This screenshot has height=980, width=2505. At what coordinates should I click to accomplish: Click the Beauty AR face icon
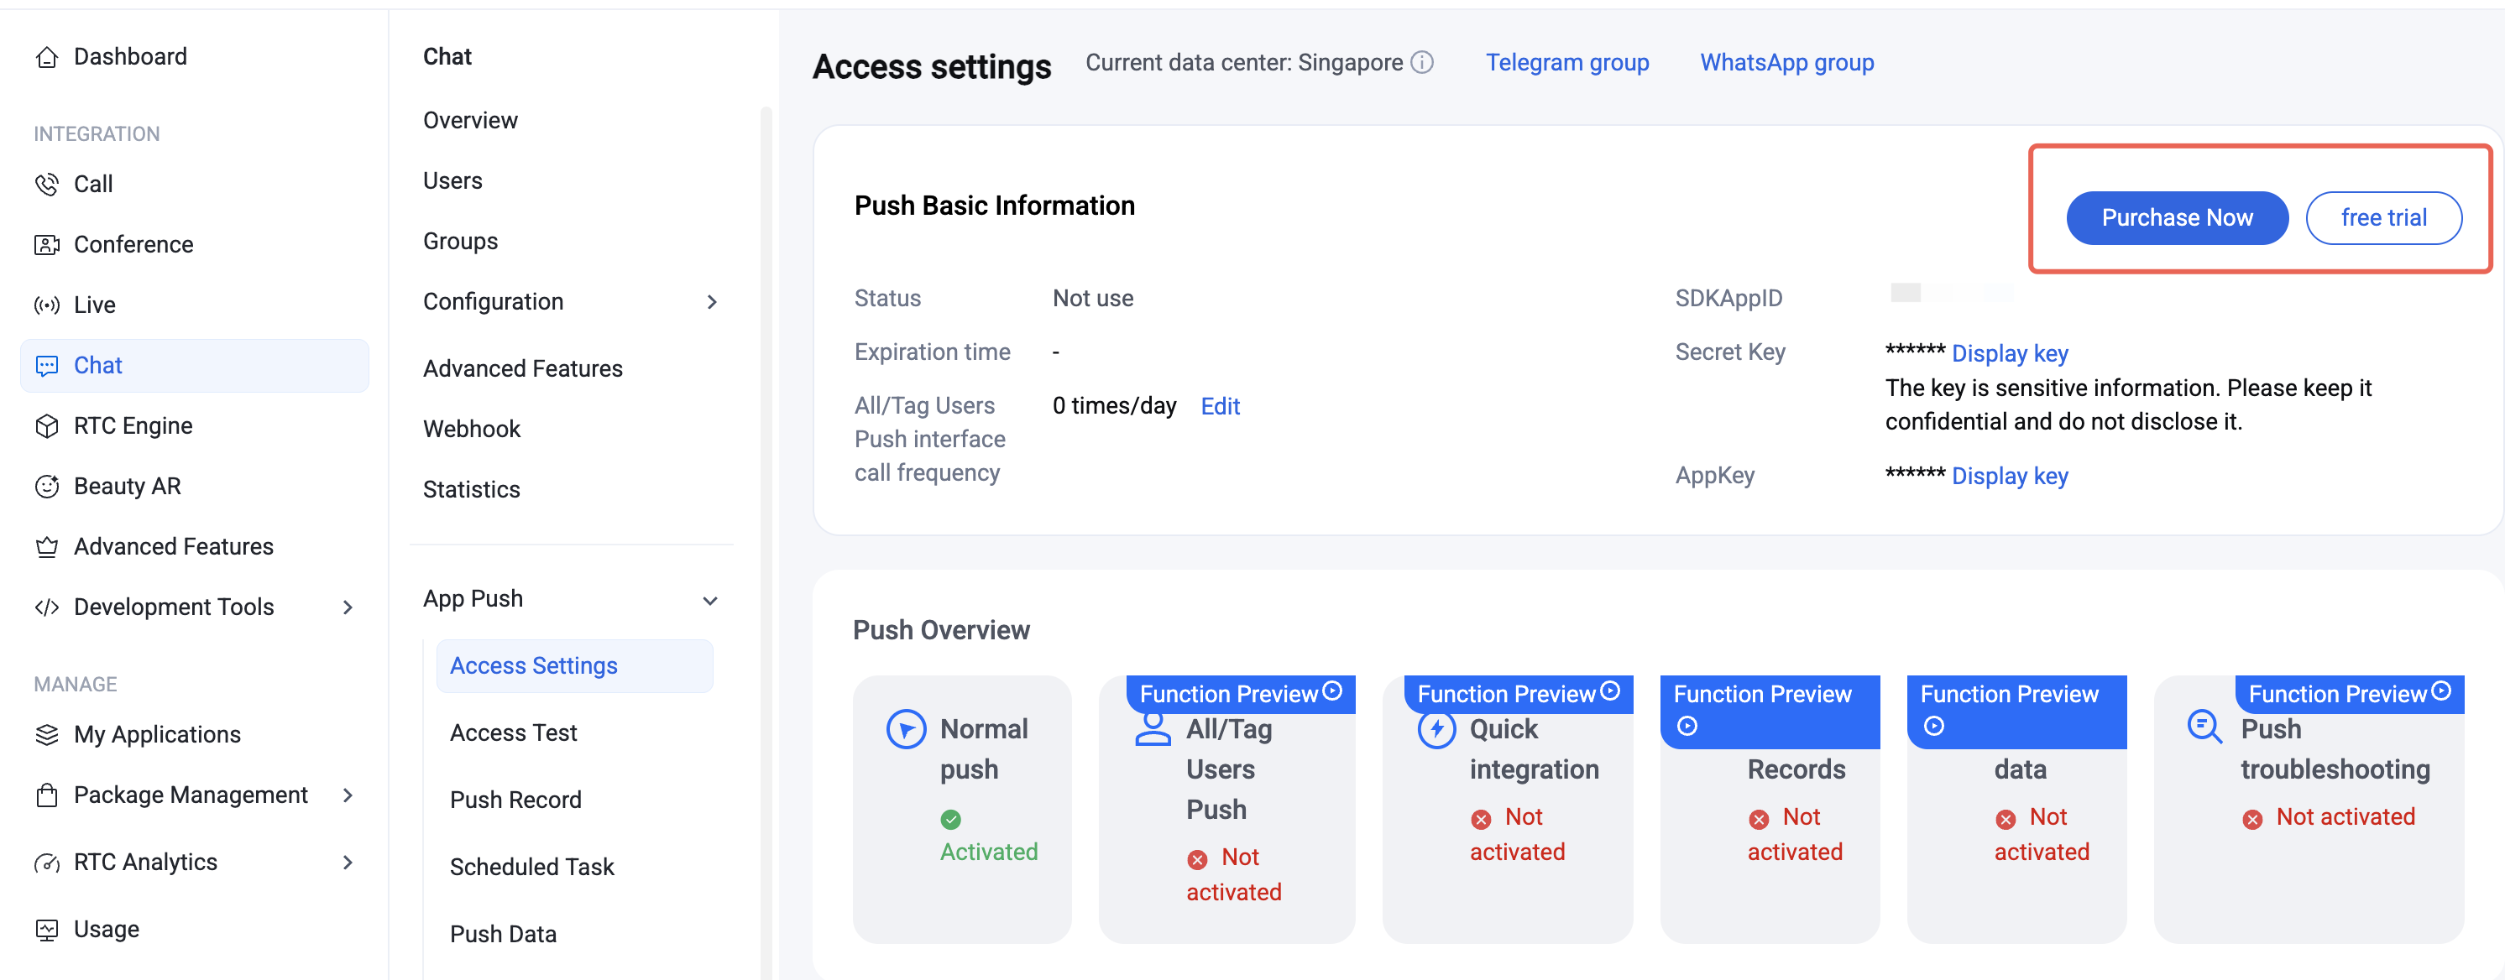tap(47, 486)
